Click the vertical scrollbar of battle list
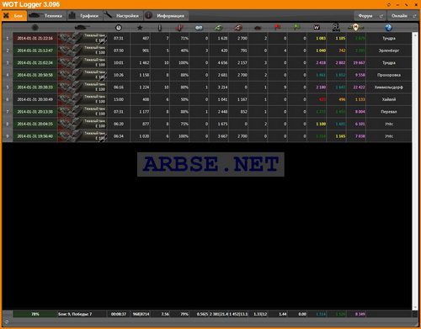Image resolution: width=421 pixels, height=329 pixels. 415,171
